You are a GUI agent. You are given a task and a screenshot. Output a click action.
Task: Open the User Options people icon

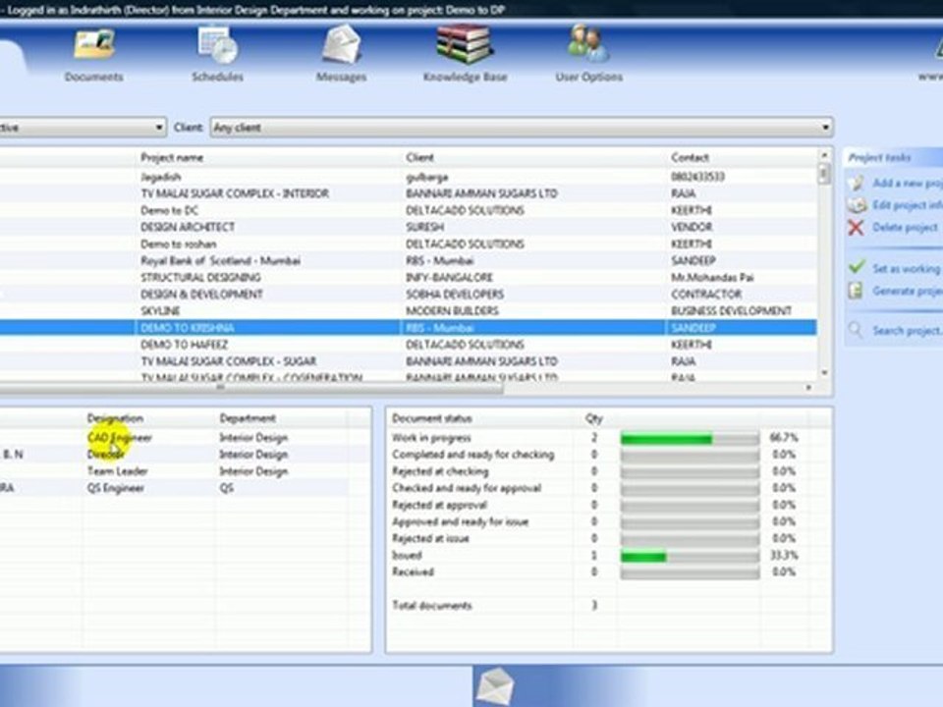pos(588,44)
